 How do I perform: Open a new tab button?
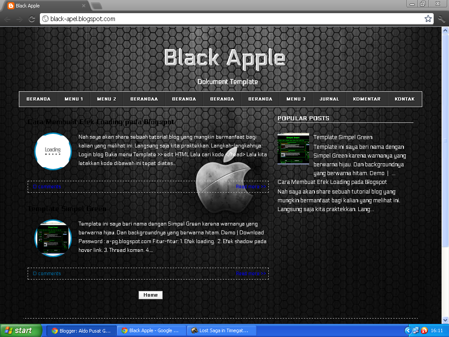96,5
